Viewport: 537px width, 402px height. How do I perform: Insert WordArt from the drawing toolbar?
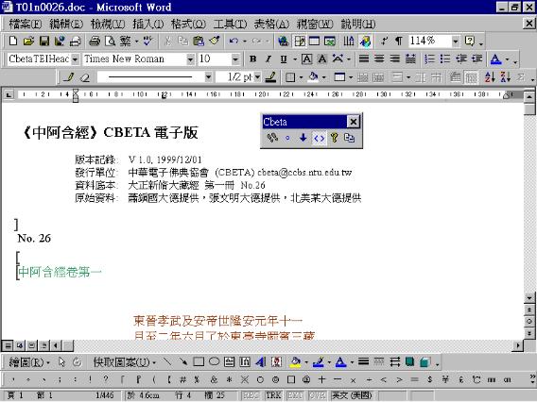pyautogui.click(x=261, y=361)
